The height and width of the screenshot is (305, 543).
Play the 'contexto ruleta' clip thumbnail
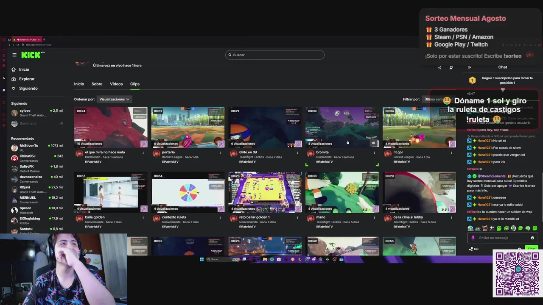(x=188, y=192)
